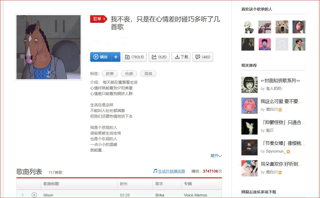Collect the playlist (78315) button
This screenshot has height=198, width=320.
(x=134, y=57)
